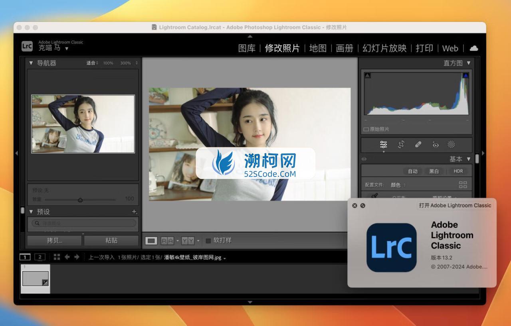Open the 克喵马 identity dropdown
511x326 pixels.
[67, 49]
